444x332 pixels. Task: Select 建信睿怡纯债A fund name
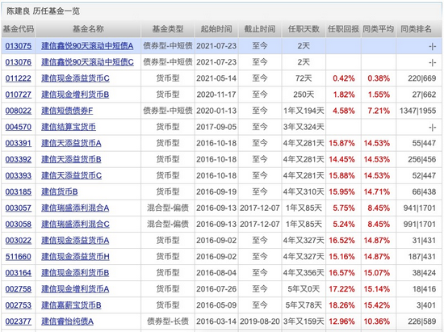click(x=67, y=321)
